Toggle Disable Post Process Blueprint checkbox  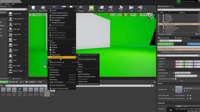[x=176, y=79]
